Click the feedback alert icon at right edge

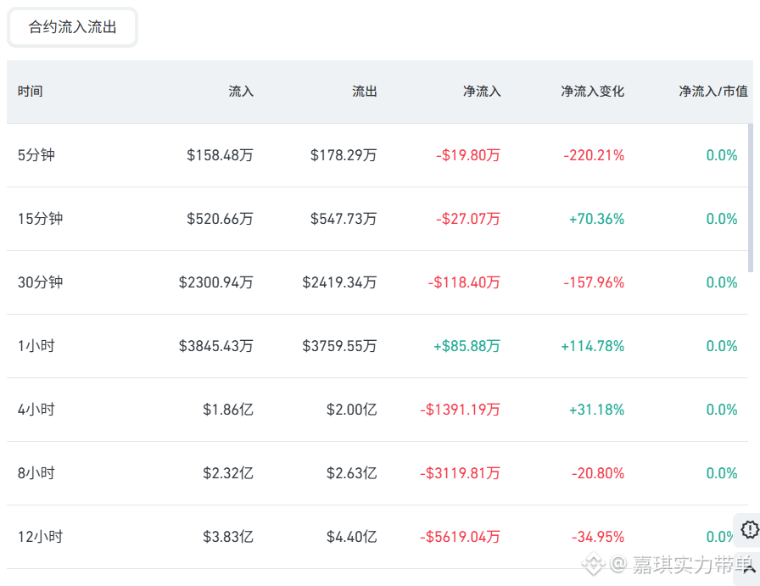750,529
